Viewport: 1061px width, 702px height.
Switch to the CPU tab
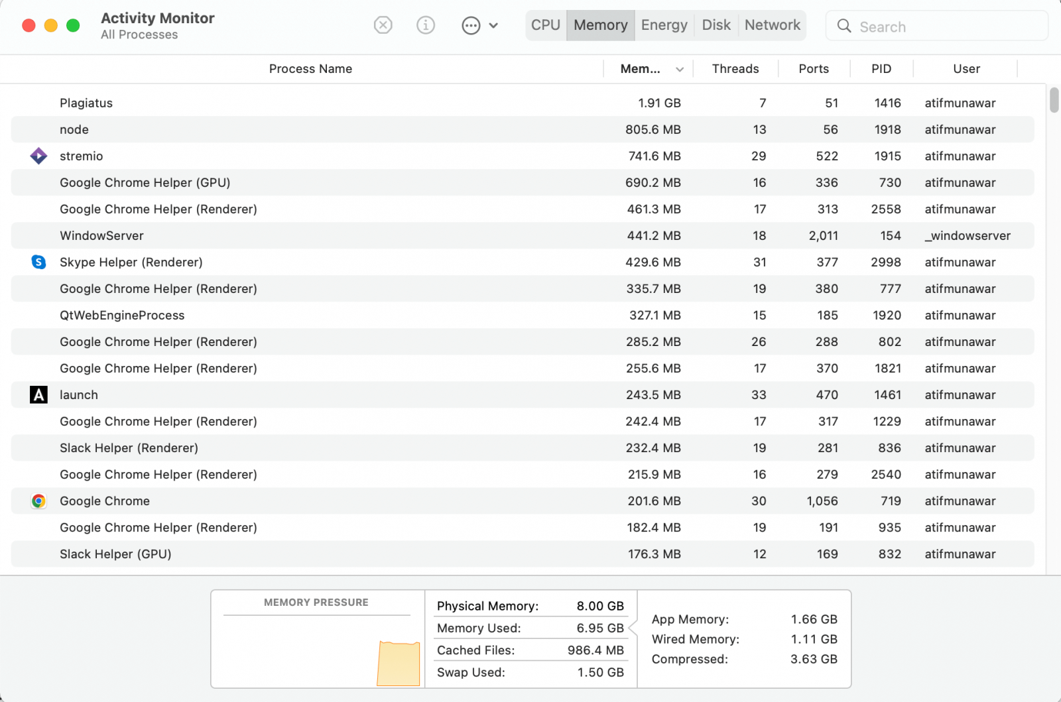545,25
